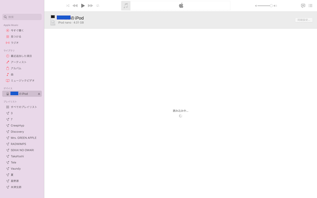
Task: Open すべてのプレイリスト
Action: [22, 107]
